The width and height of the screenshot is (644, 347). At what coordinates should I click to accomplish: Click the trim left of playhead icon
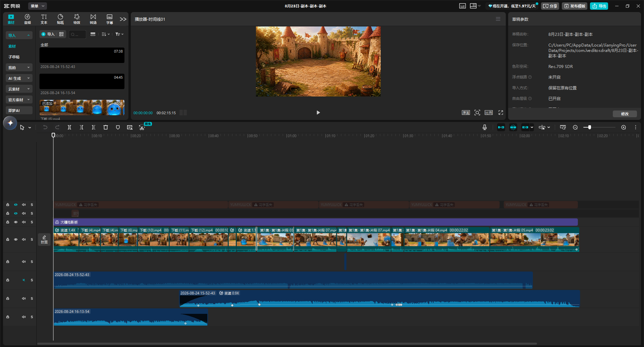pos(82,127)
